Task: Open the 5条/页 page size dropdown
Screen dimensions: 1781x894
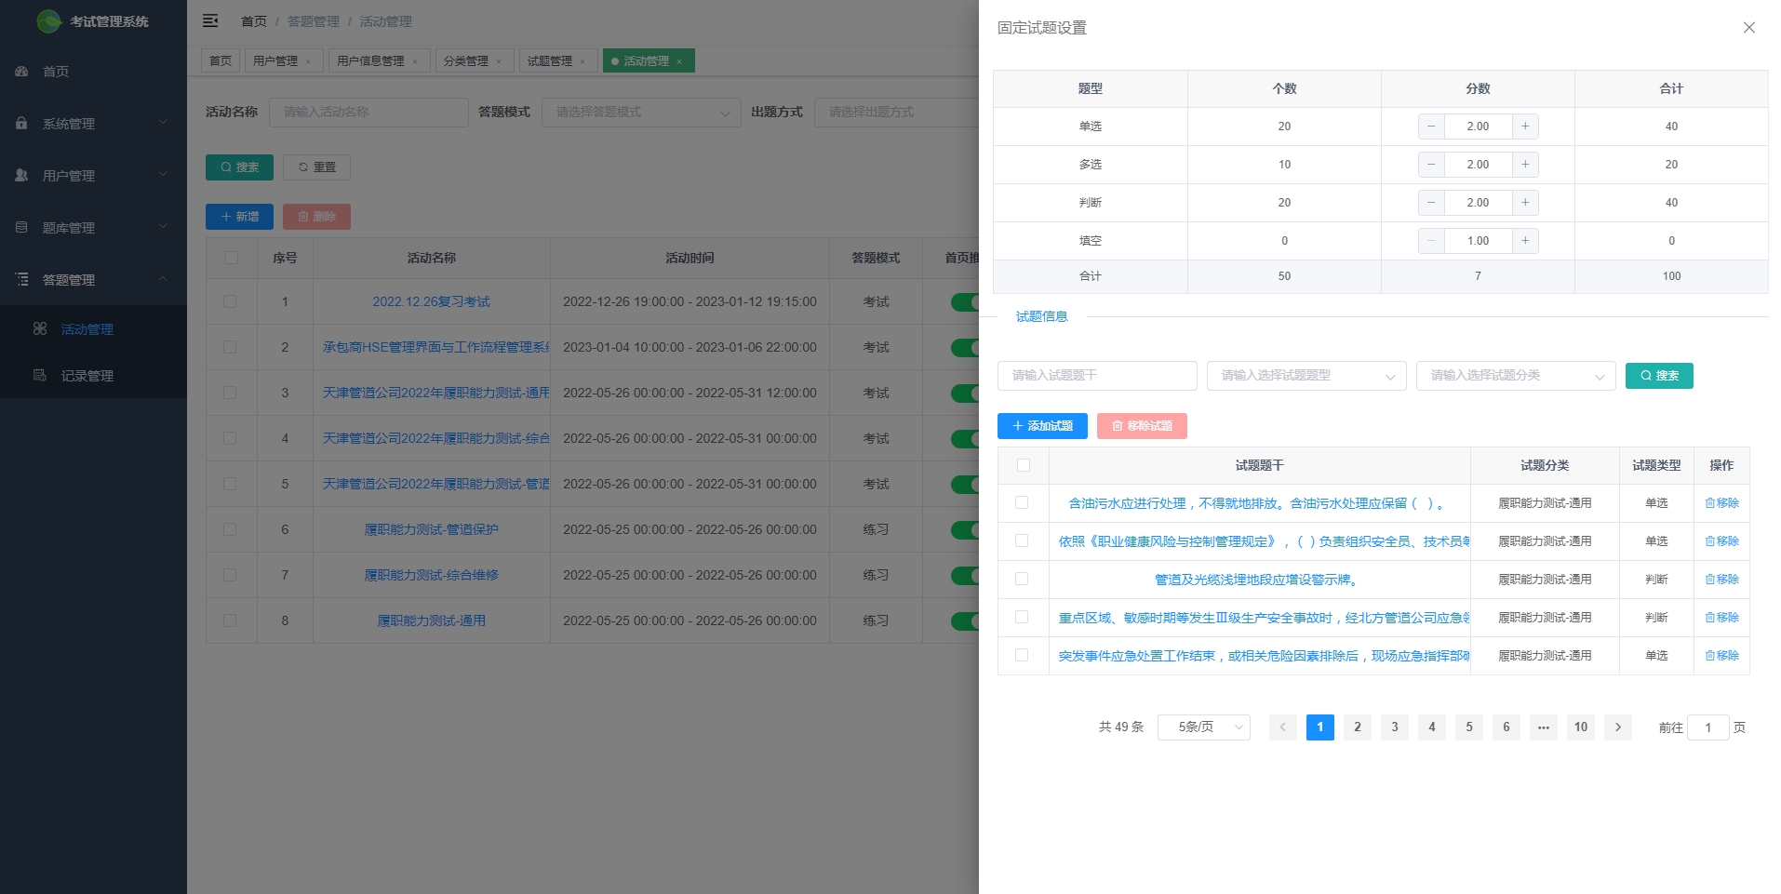Action: point(1204,727)
